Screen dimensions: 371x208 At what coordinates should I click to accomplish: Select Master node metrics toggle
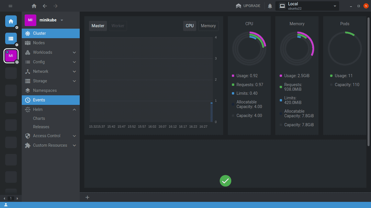98,26
